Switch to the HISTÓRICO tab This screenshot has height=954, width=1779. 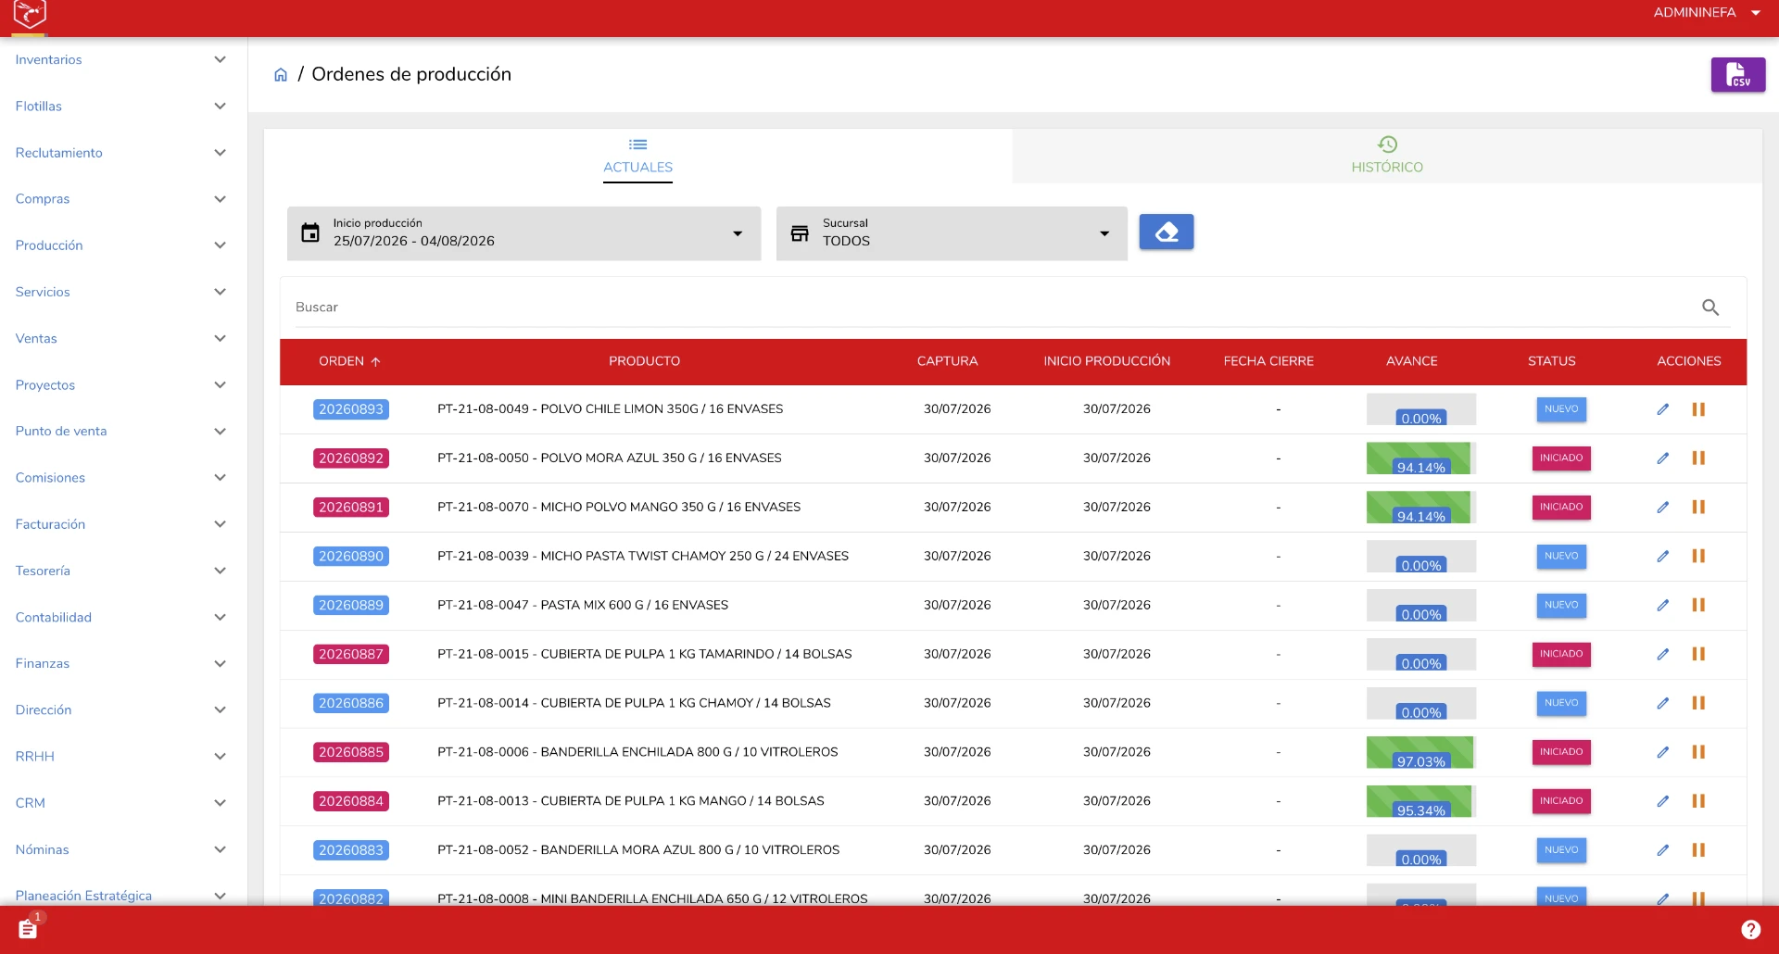1387,156
